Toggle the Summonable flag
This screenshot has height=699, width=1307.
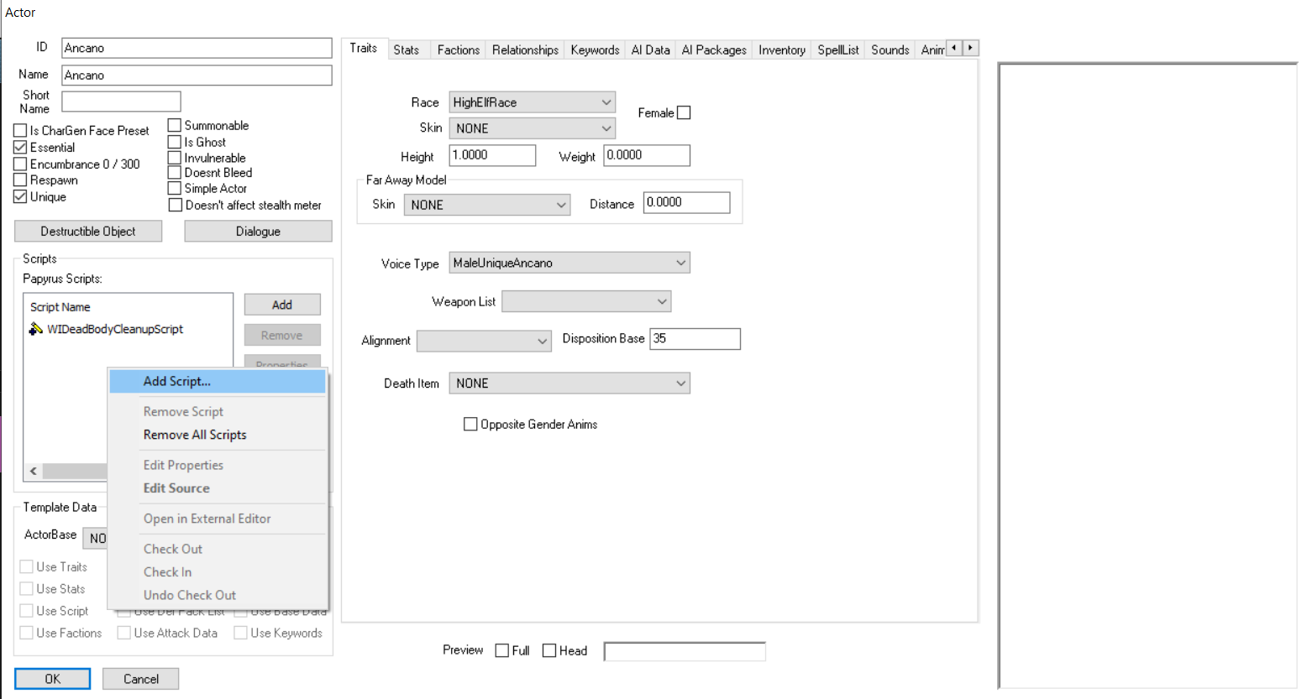point(176,124)
